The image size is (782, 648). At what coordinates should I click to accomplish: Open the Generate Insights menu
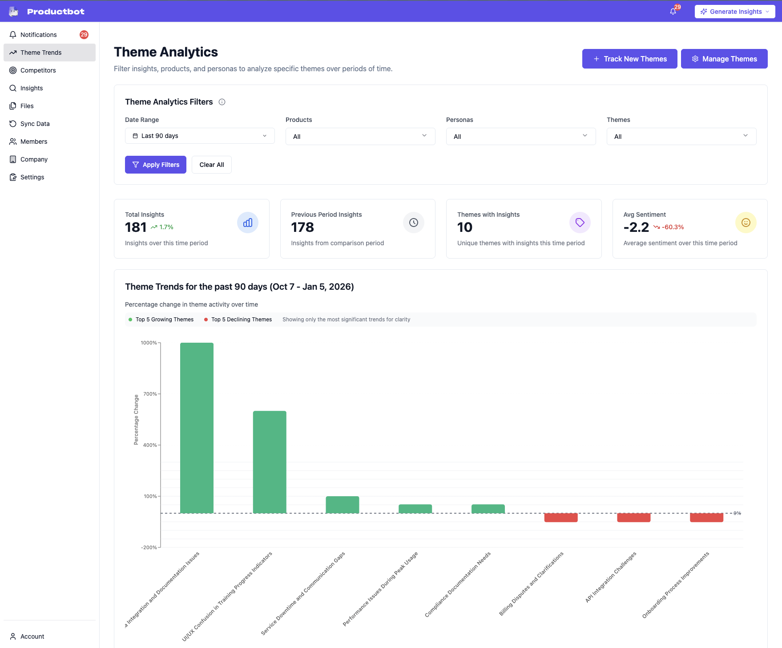pyautogui.click(x=735, y=12)
